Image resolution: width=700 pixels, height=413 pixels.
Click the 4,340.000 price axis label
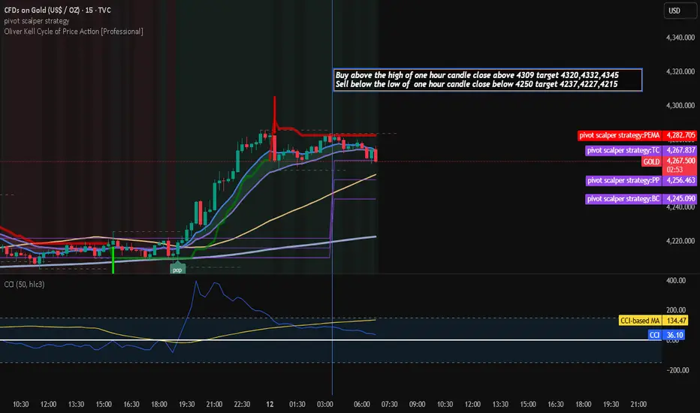point(680,38)
